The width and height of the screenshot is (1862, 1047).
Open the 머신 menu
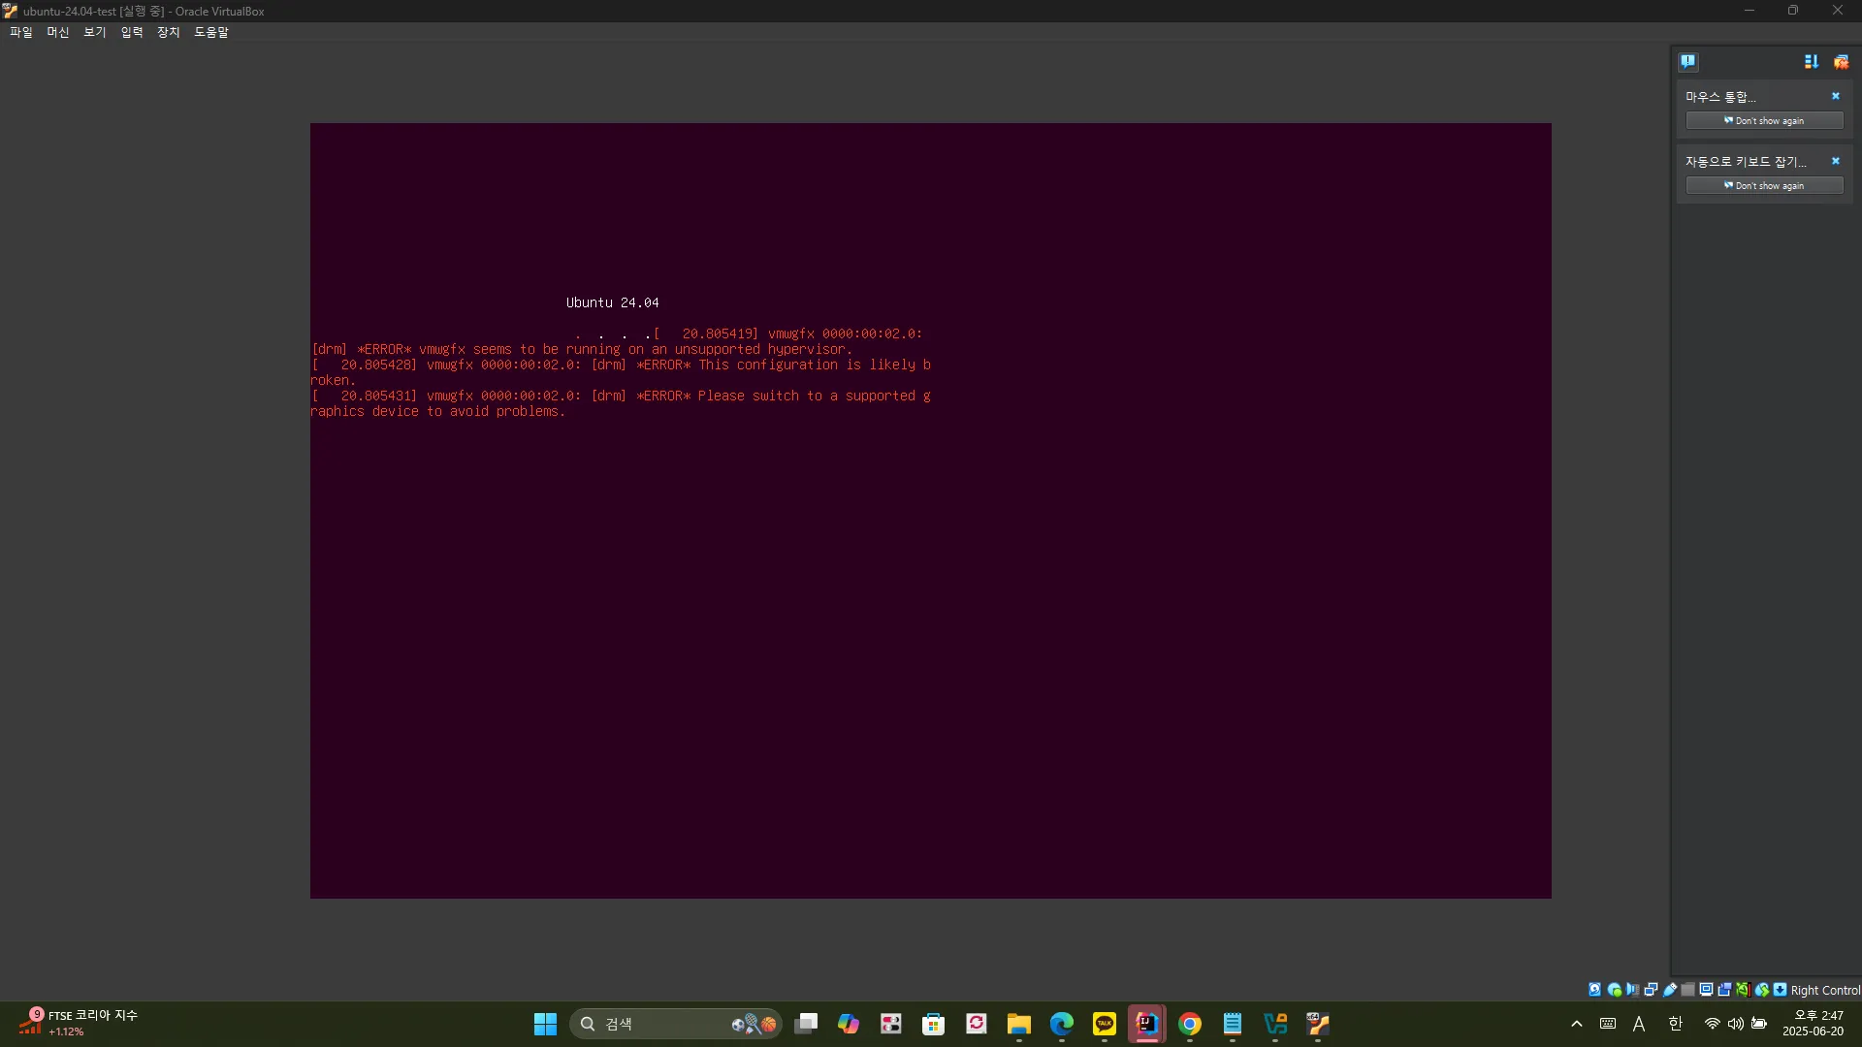pyautogui.click(x=58, y=32)
